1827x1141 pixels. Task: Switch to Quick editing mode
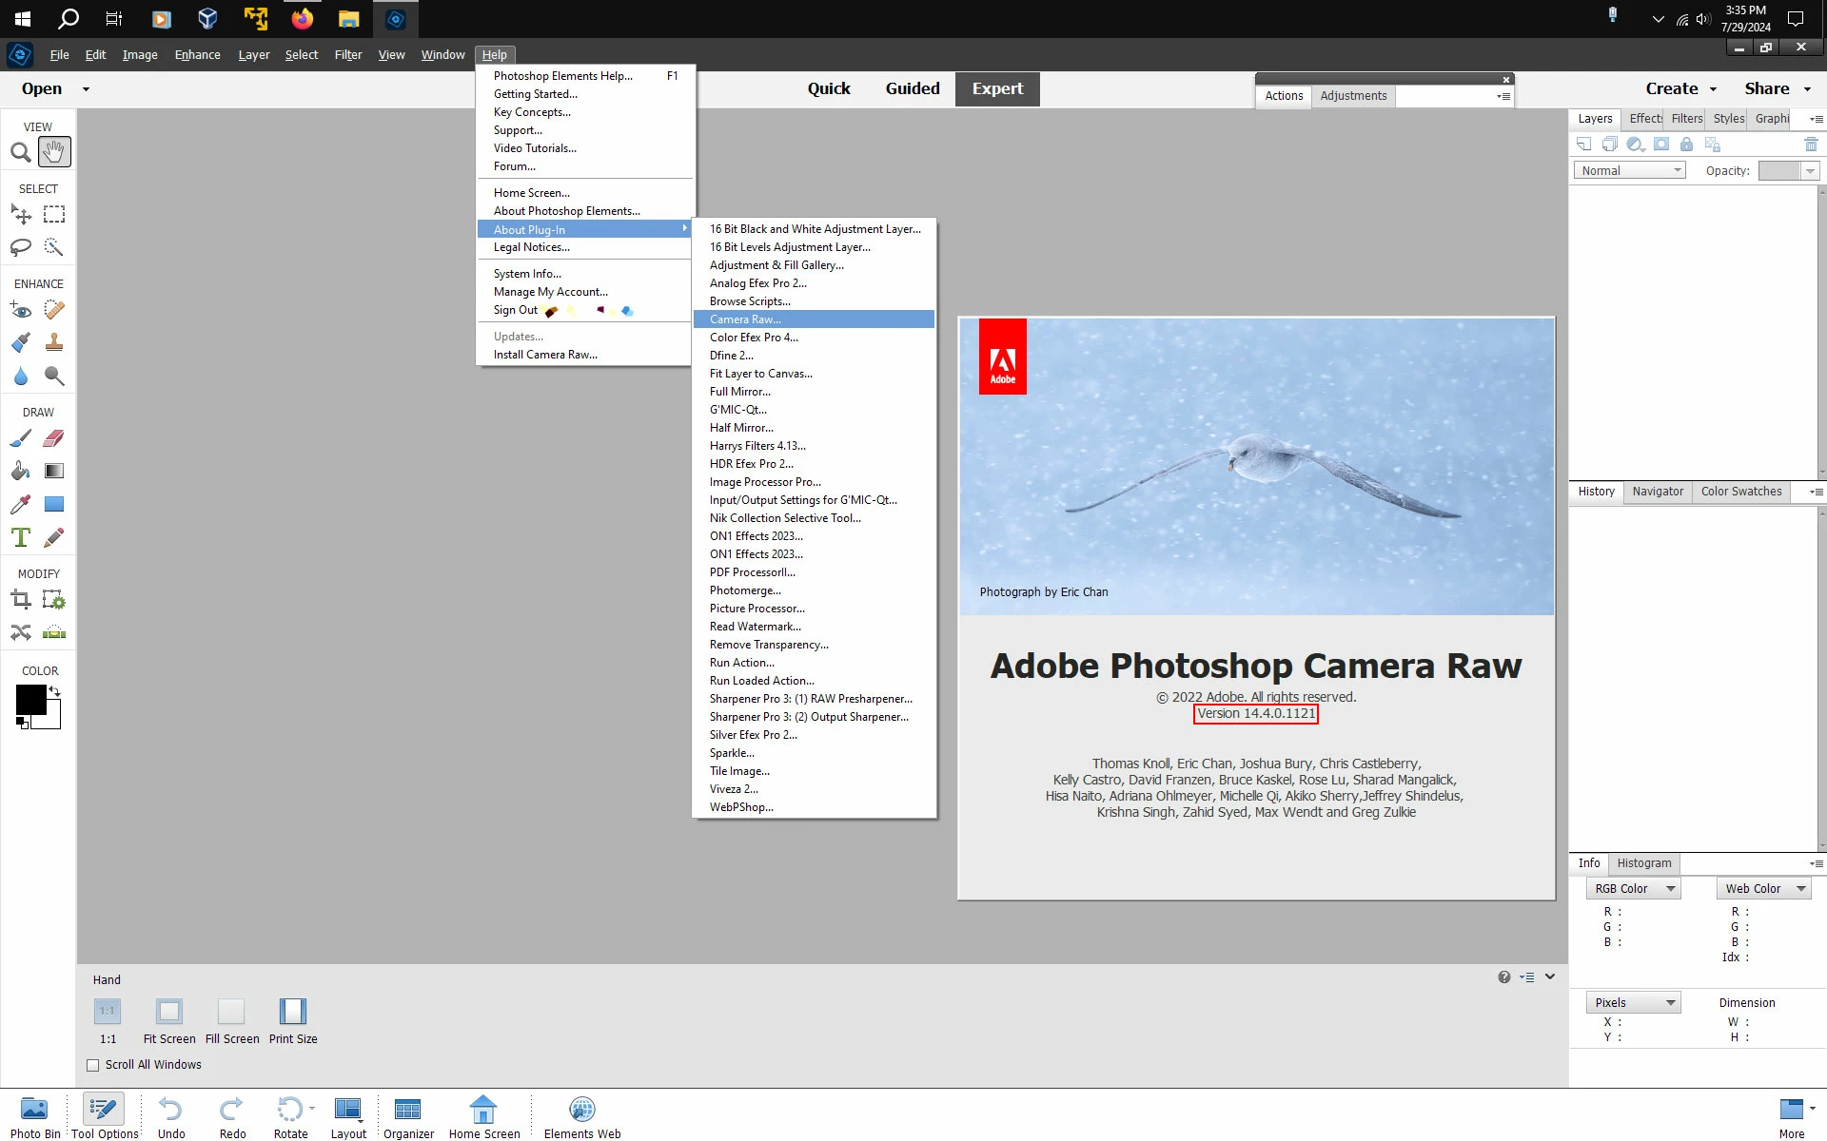coord(829,88)
